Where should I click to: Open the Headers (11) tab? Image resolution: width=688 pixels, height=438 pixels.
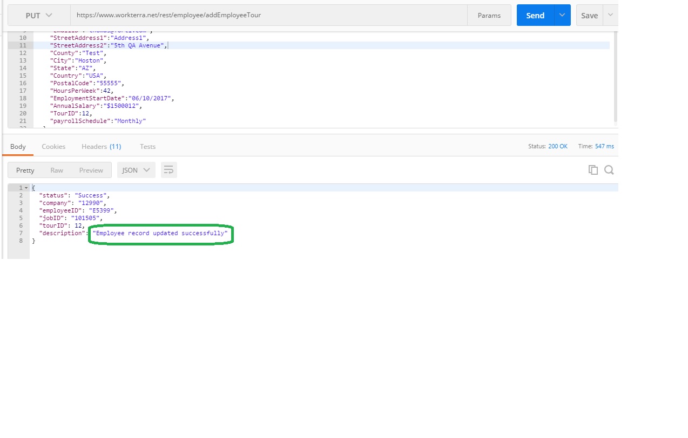[x=101, y=147]
